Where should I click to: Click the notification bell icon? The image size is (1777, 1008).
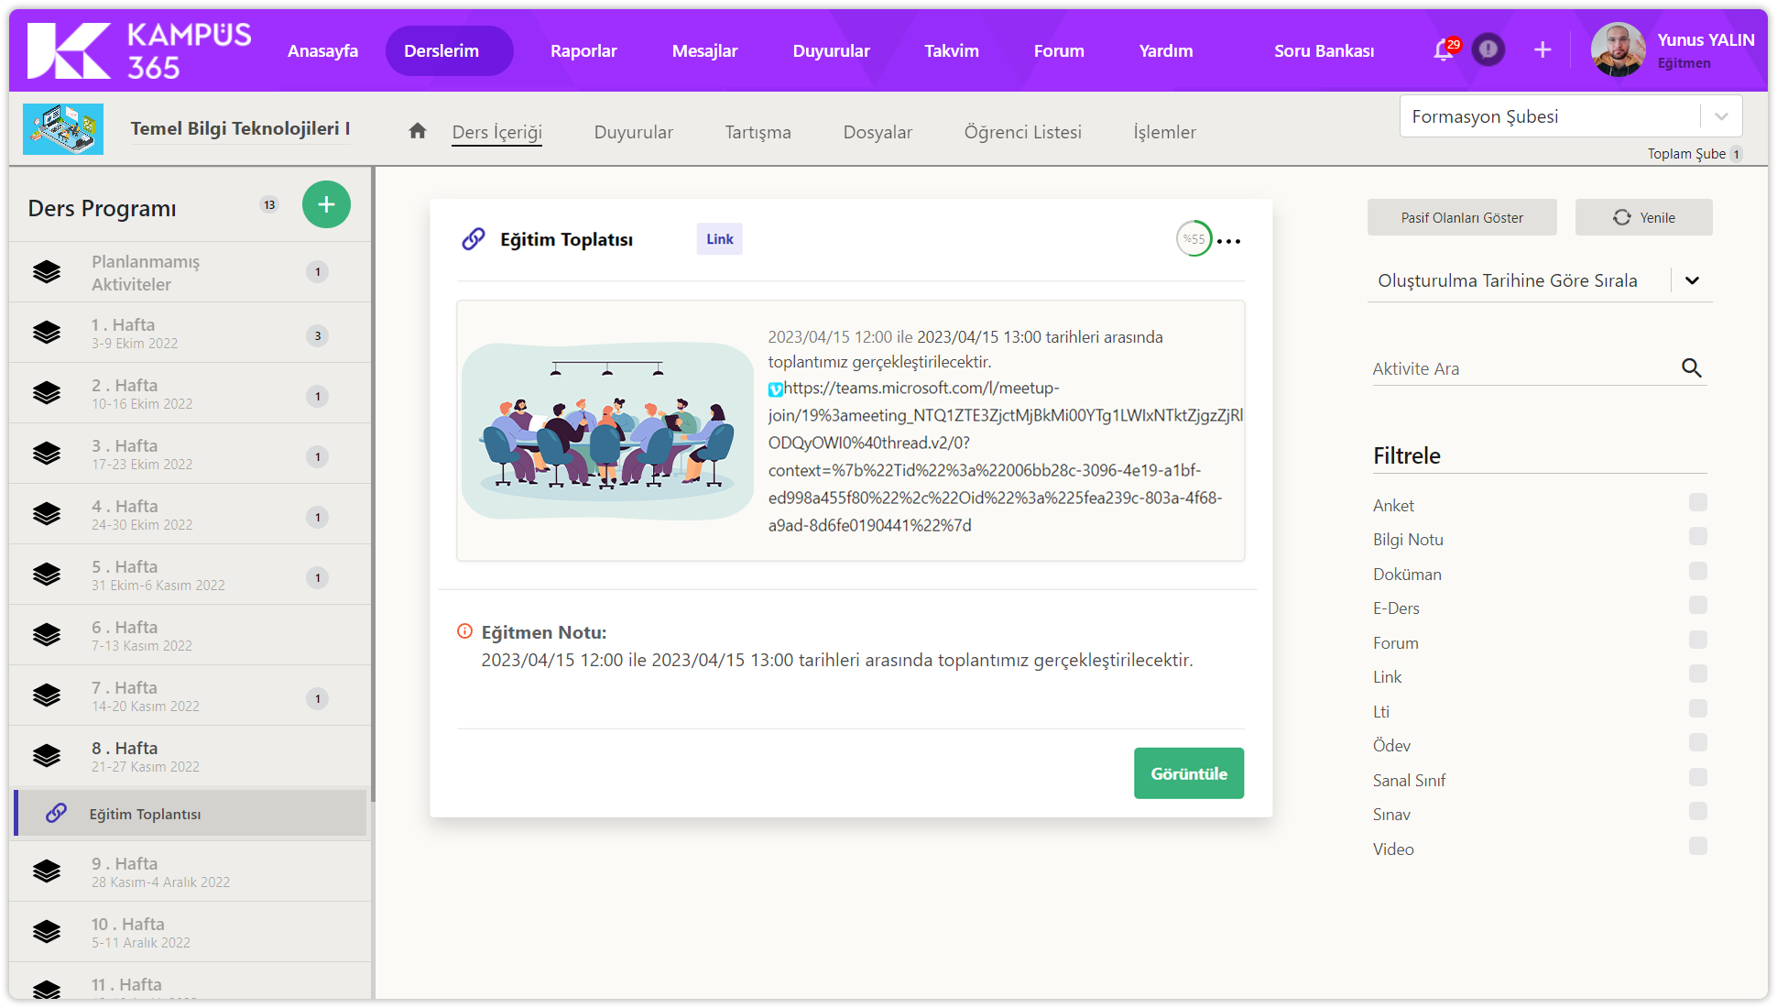[x=1443, y=50]
